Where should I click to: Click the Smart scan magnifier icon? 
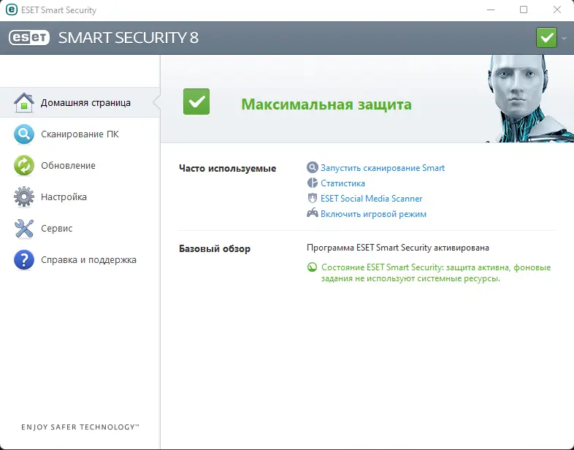tap(313, 168)
